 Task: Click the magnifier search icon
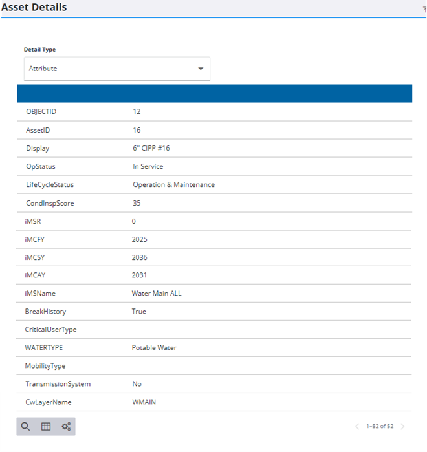pyautogui.click(x=25, y=427)
